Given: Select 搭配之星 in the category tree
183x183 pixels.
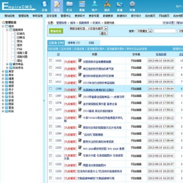Looking at the screenshot, I should pyautogui.click(x=22, y=53).
